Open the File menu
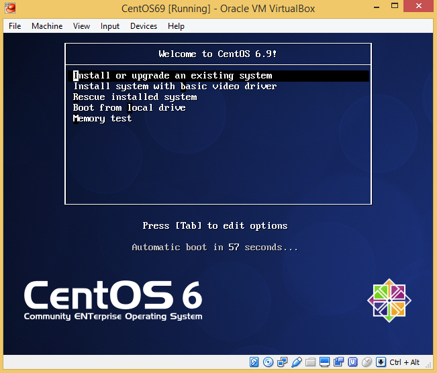The width and height of the screenshot is (437, 373). [x=15, y=26]
